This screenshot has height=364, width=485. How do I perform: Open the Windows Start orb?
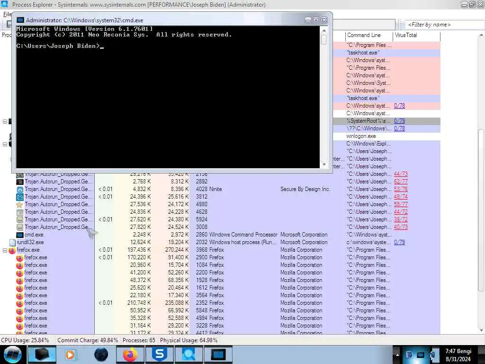click(12, 355)
